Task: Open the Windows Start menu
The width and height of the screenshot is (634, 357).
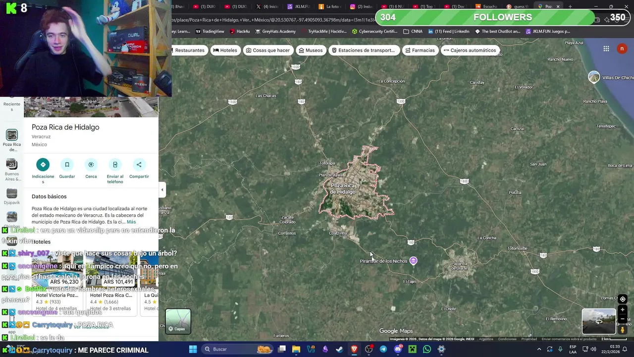Action: click(193, 349)
